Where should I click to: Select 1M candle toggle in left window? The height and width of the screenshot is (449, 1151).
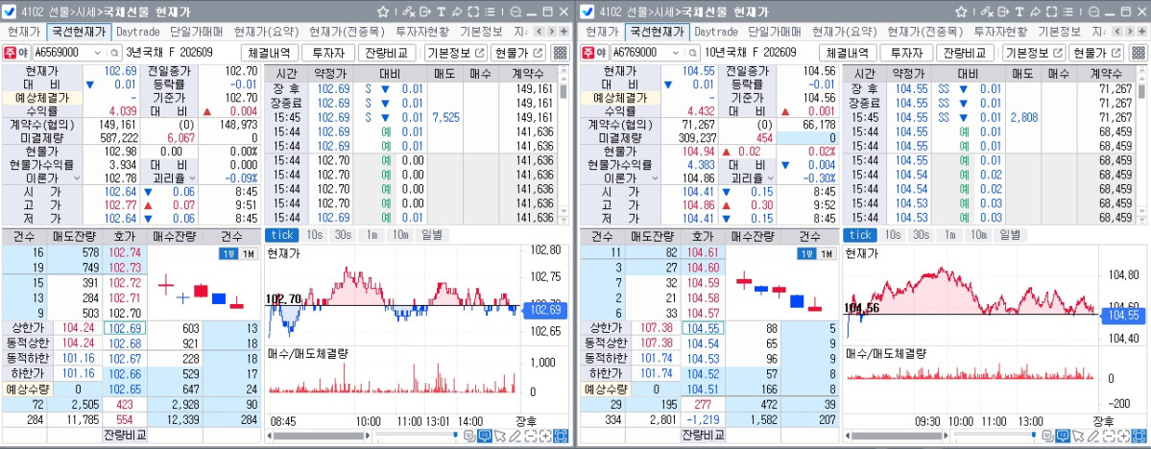click(247, 254)
